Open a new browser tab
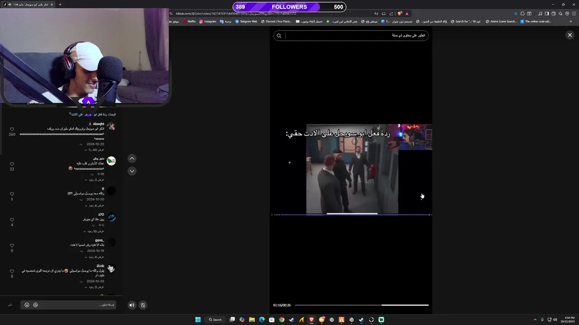 tap(60, 5)
